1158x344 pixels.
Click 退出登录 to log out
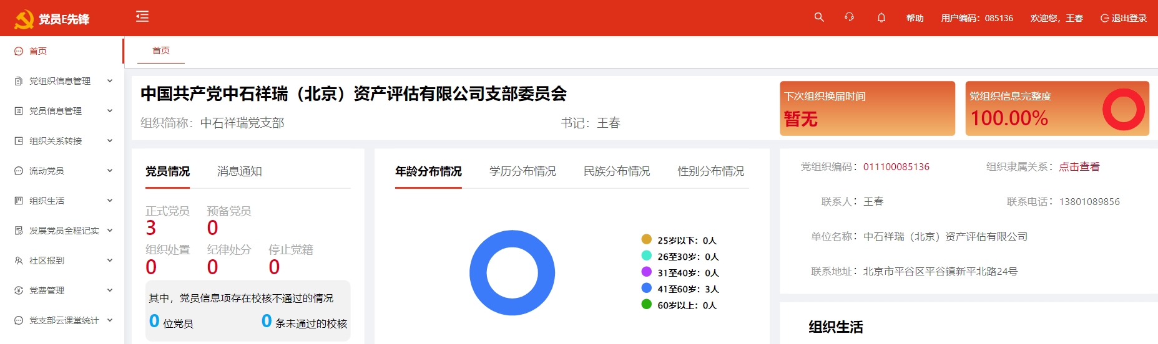(x=1124, y=18)
